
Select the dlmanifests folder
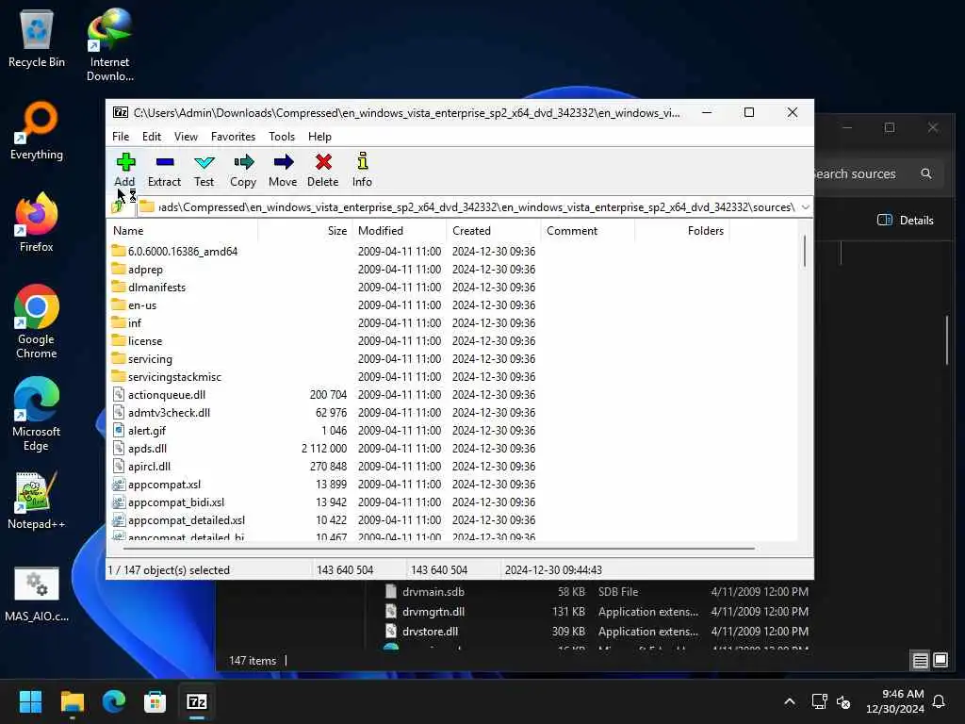[148, 287]
